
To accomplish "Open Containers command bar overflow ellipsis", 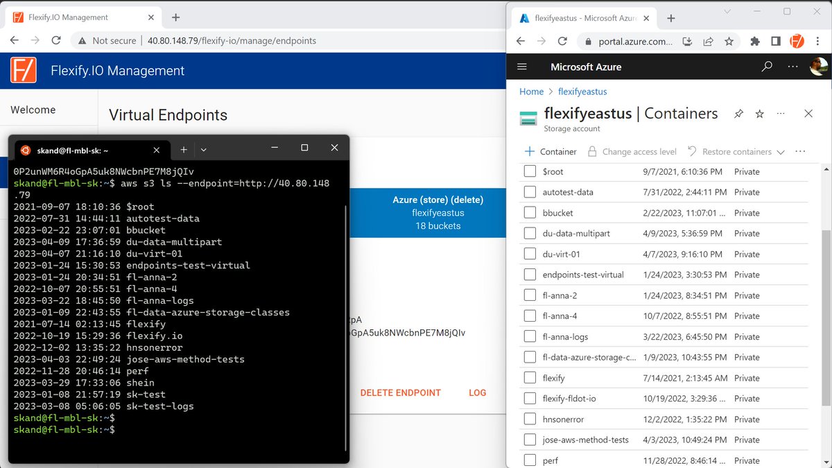I will click(800, 151).
